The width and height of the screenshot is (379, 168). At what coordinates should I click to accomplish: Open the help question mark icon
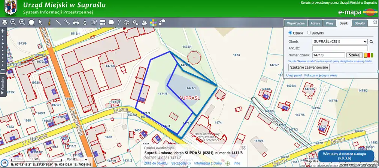click(x=119, y=22)
